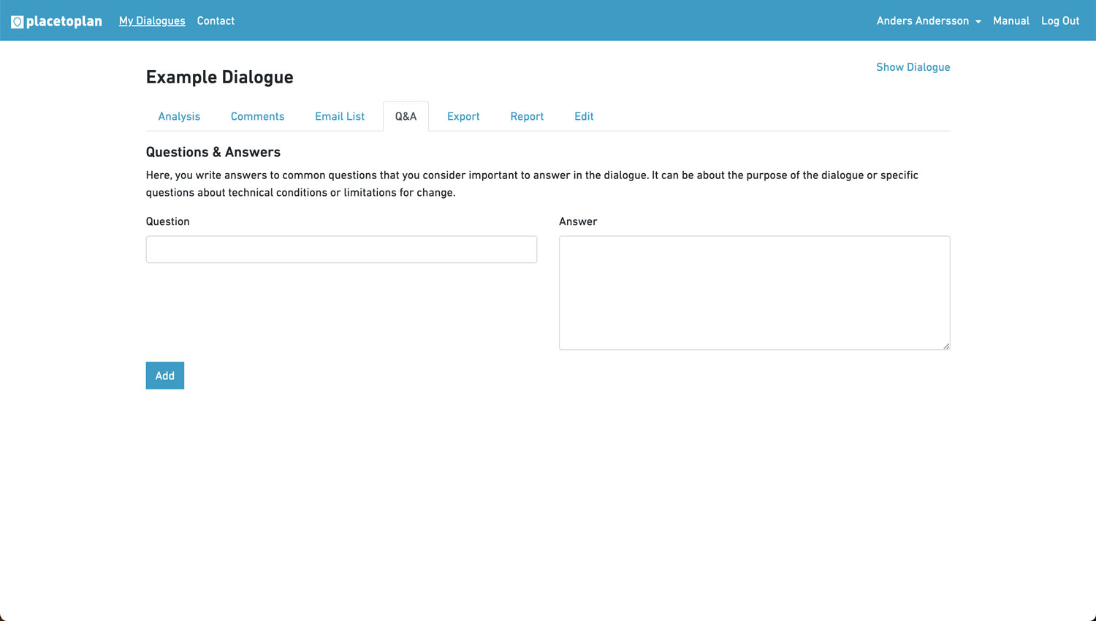The image size is (1096, 621).
Task: Click inside the Answer text area
Action: [x=754, y=292]
